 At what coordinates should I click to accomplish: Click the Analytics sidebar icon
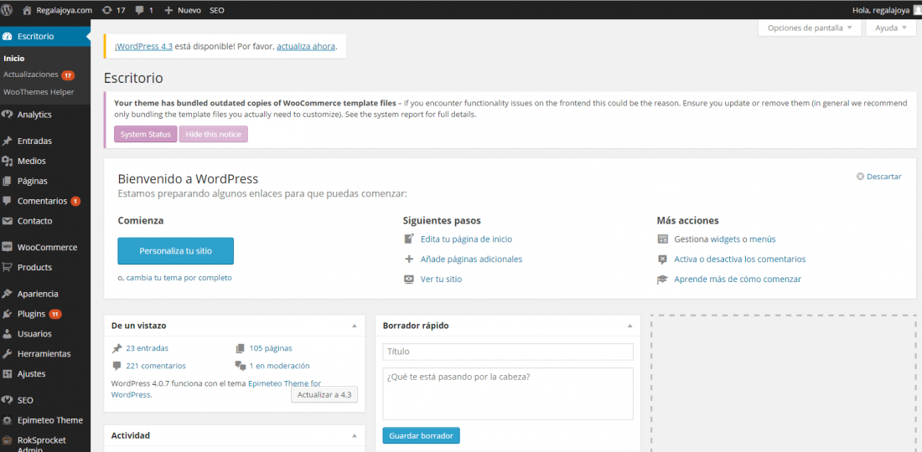coord(7,115)
